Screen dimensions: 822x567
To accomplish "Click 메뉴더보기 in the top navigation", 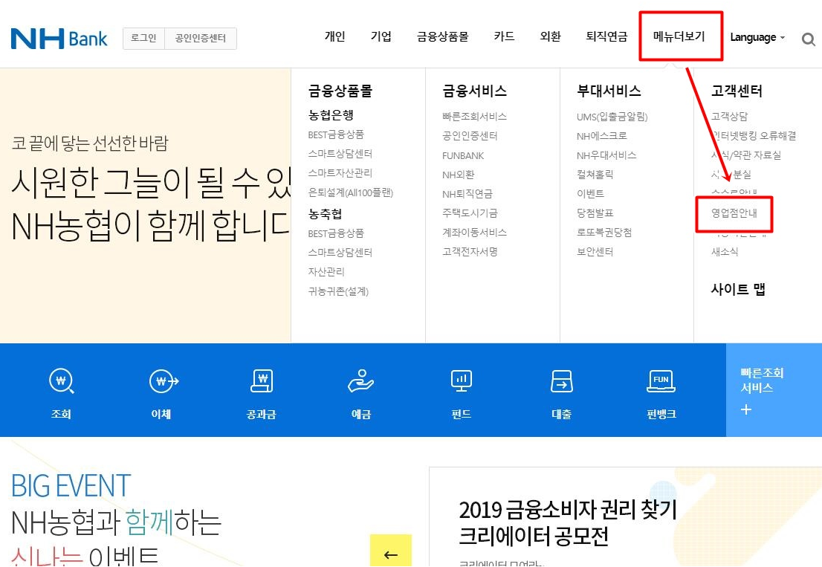I will click(679, 36).
